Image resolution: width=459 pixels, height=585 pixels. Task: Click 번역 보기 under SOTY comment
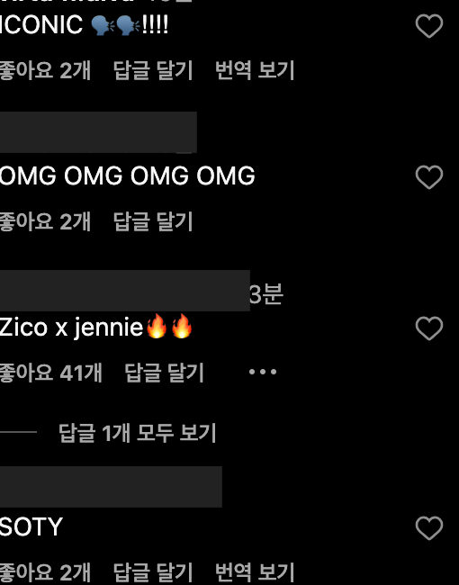pyautogui.click(x=255, y=572)
